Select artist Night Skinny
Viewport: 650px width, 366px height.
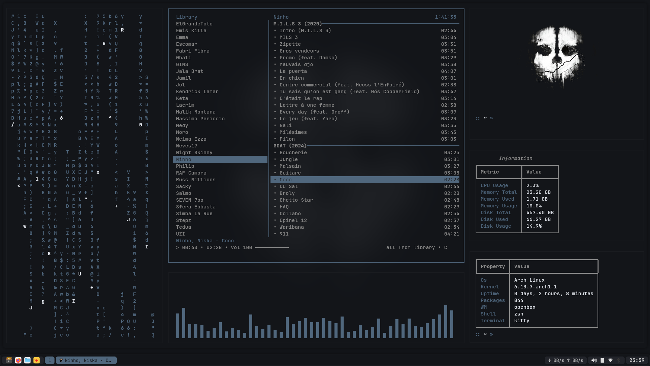[x=194, y=152]
